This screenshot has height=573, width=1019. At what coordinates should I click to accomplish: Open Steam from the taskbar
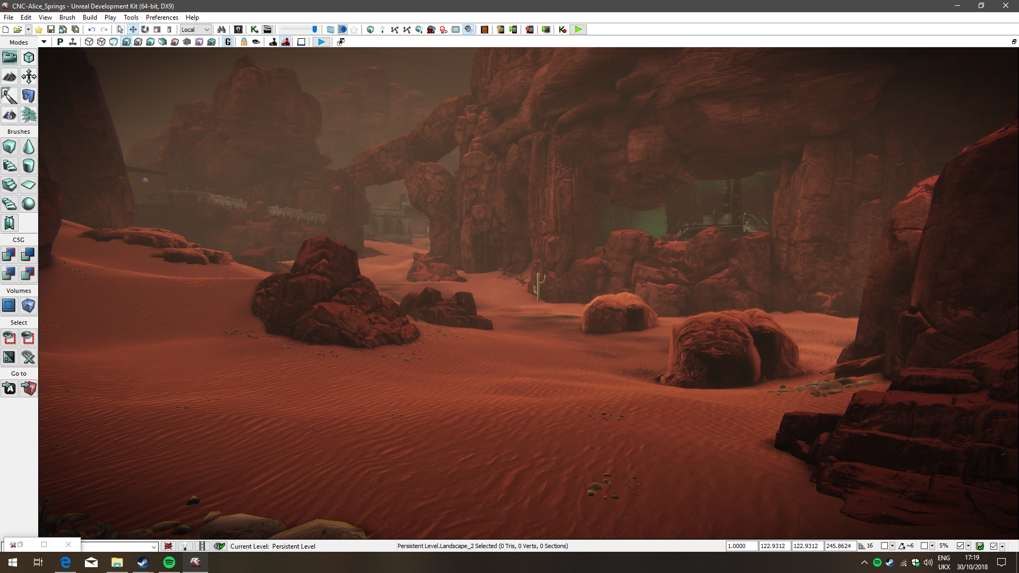click(143, 562)
